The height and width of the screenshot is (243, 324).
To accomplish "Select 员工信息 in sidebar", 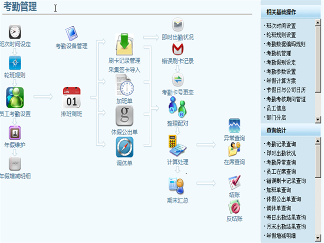I will [276, 108].
